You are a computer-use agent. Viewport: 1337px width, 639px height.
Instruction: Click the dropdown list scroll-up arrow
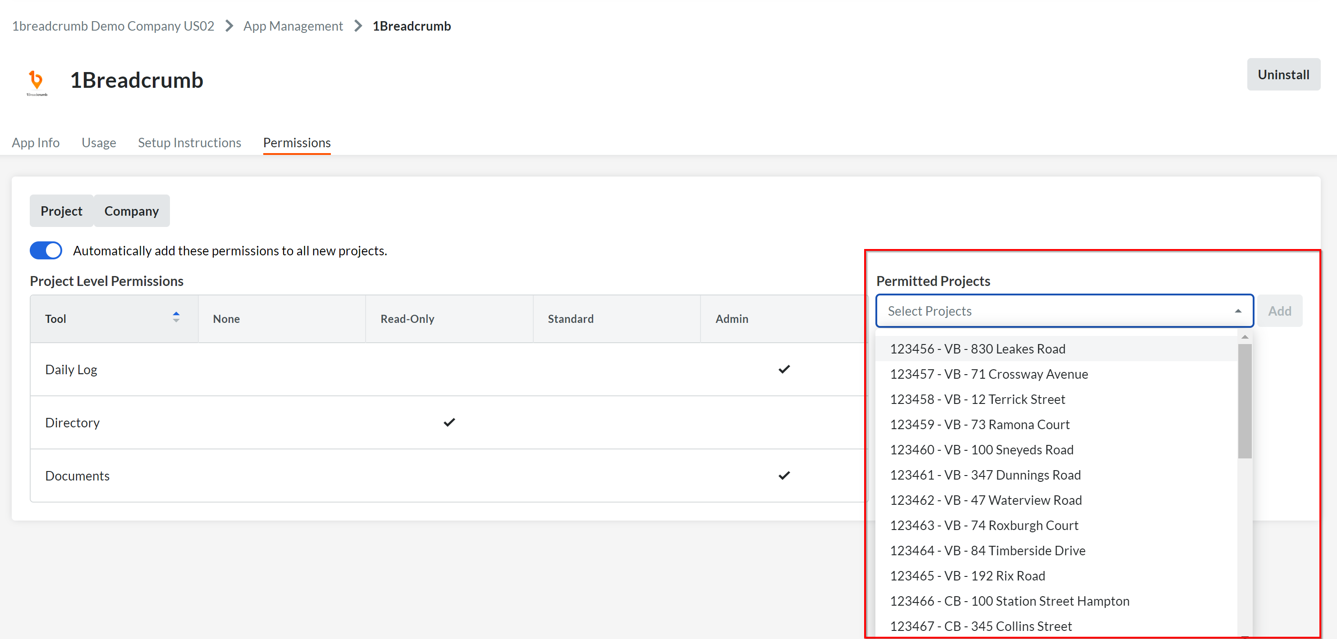tap(1245, 337)
